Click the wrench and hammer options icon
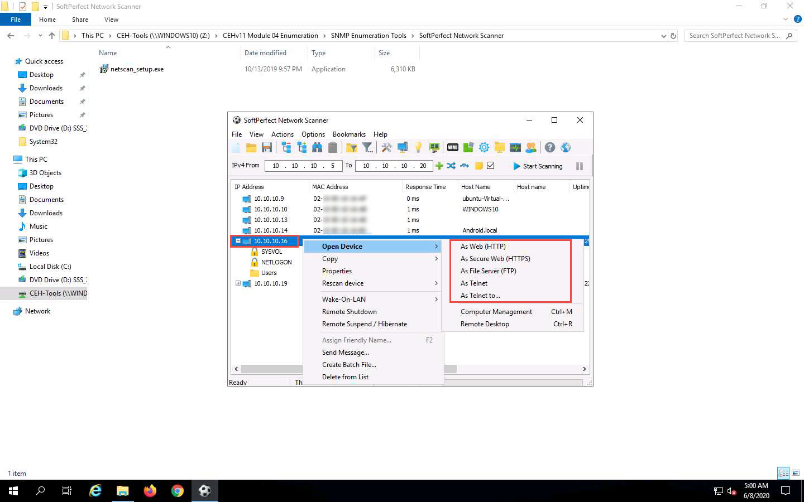The width and height of the screenshot is (804, 502). [386, 147]
